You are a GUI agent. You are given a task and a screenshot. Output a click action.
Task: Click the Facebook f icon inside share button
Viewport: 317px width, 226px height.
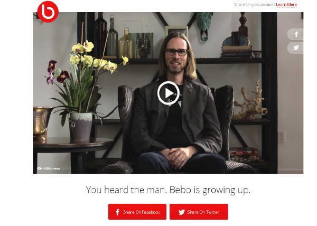tap(117, 212)
